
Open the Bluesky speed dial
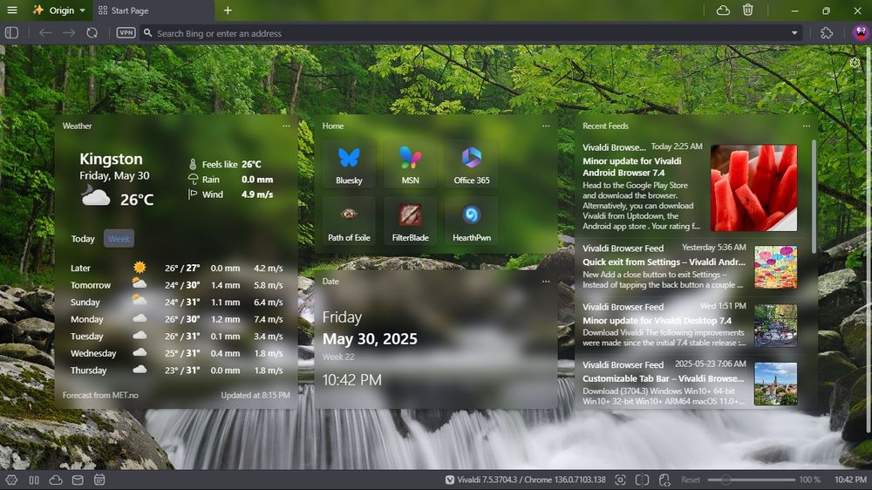[x=349, y=164]
